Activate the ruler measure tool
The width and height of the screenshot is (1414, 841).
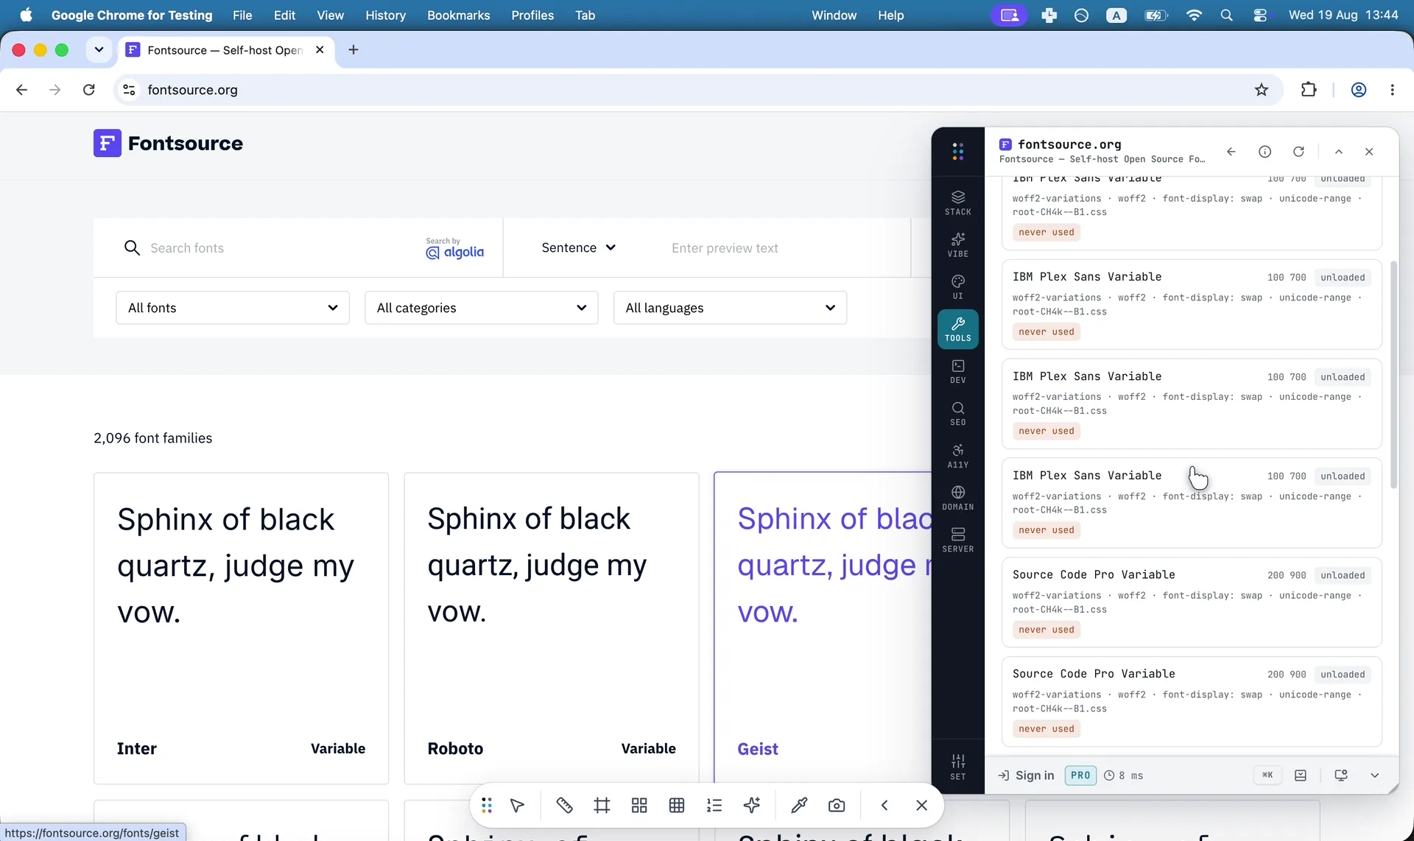[564, 806]
